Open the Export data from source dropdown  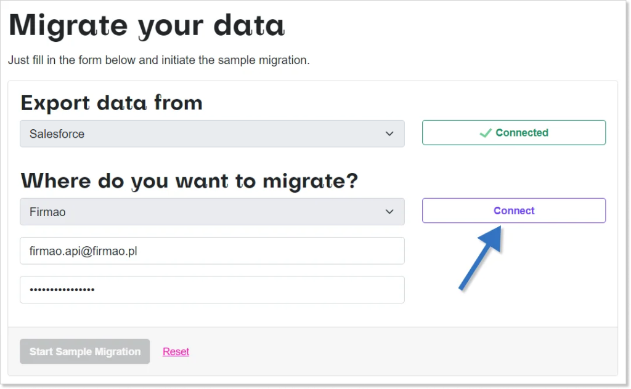pos(212,134)
